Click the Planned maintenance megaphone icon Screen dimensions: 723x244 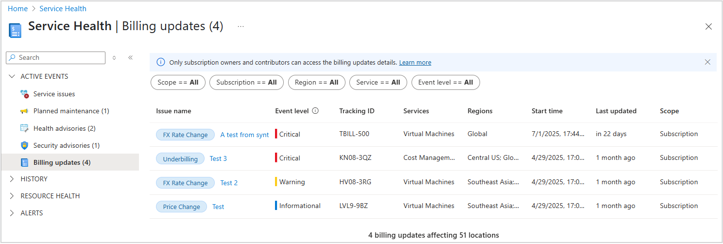(x=24, y=111)
